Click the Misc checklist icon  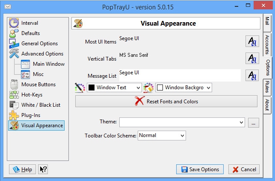point(25,74)
